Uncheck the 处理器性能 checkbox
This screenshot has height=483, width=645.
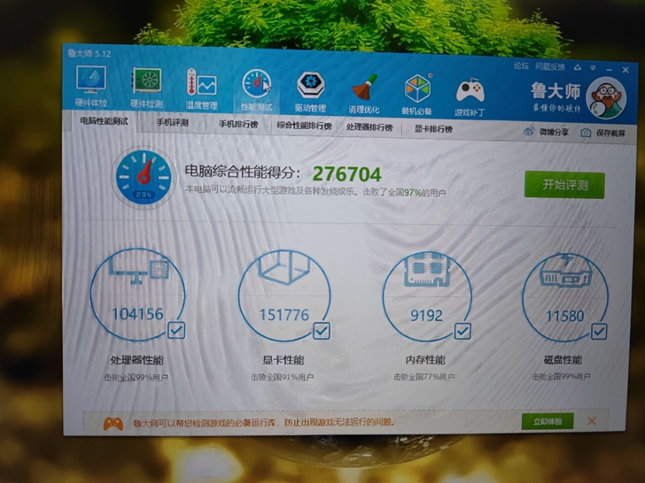click(x=176, y=330)
